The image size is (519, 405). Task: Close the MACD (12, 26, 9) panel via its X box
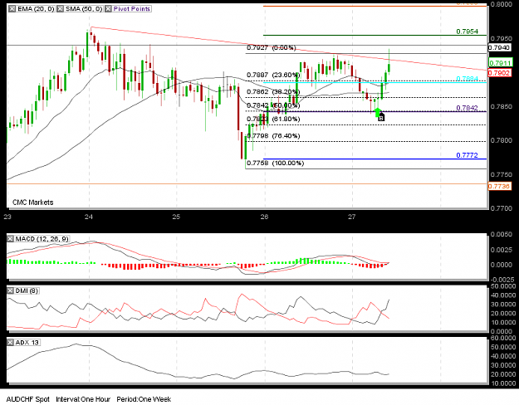click(x=11, y=238)
